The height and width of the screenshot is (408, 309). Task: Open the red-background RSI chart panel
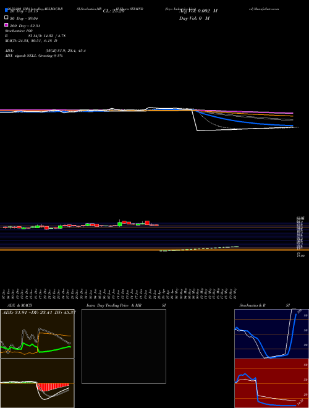coord(271,383)
